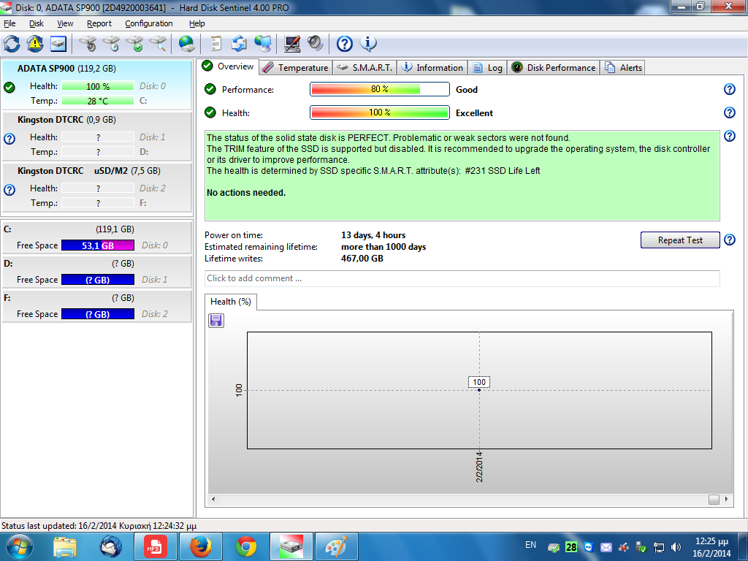Click the blue info bubble toolbar icon
Screen dimensions: 748x561
(368, 44)
